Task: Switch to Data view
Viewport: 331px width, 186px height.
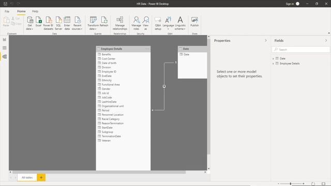Action: [x=5, y=48]
